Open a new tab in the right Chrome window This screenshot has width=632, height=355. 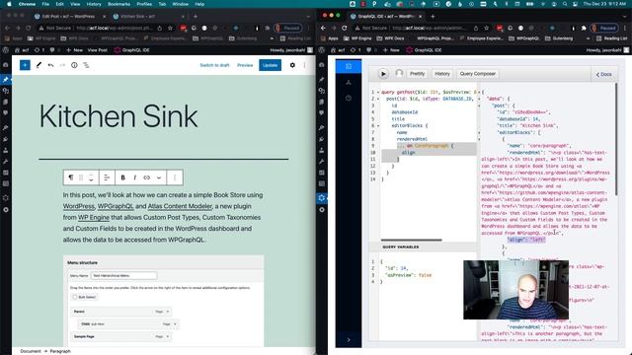point(433,17)
